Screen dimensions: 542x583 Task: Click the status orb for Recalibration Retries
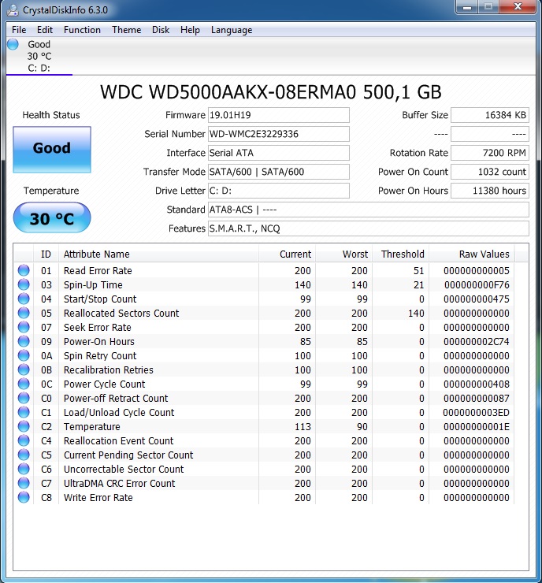click(x=24, y=369)
